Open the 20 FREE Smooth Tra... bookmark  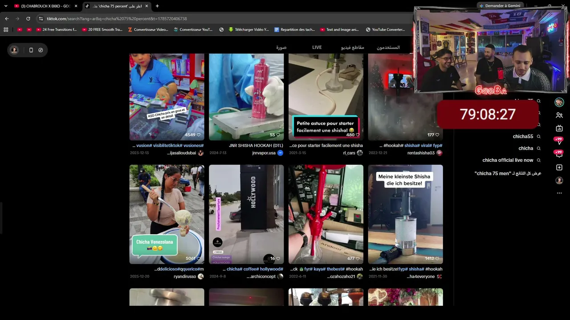pyautogui.click(x=102, y=30)
